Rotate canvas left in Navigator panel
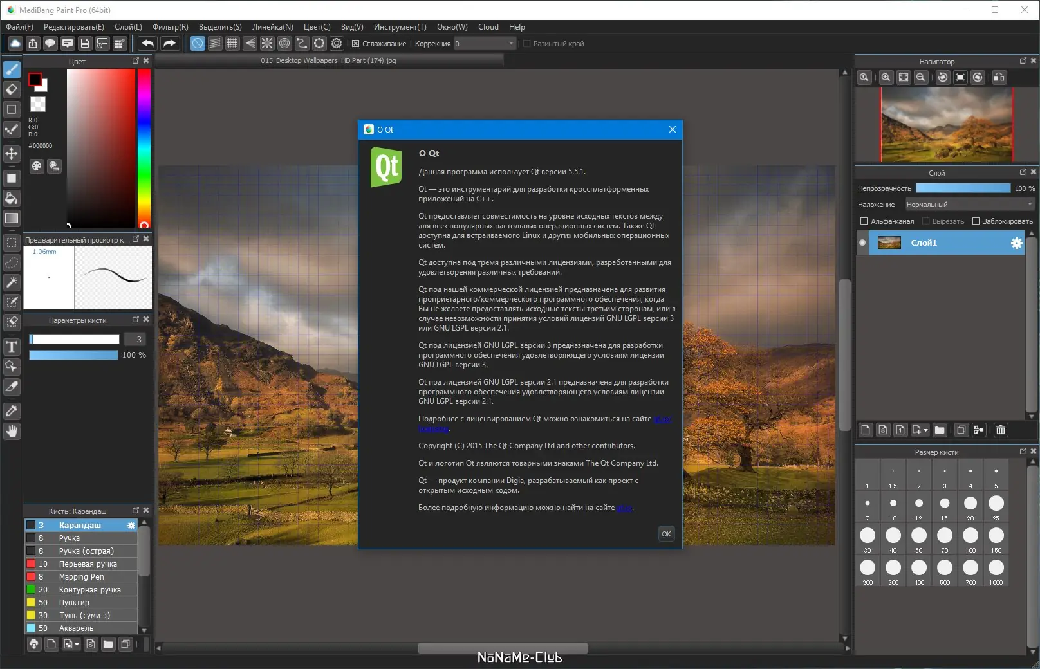This screenshot has width=1040, height=669. pos(943,77)
